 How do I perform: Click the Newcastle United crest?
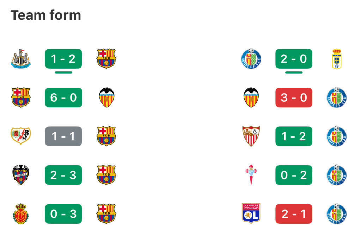21,59
